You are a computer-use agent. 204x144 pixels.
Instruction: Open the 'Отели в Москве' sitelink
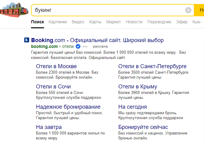click(56, 66)
